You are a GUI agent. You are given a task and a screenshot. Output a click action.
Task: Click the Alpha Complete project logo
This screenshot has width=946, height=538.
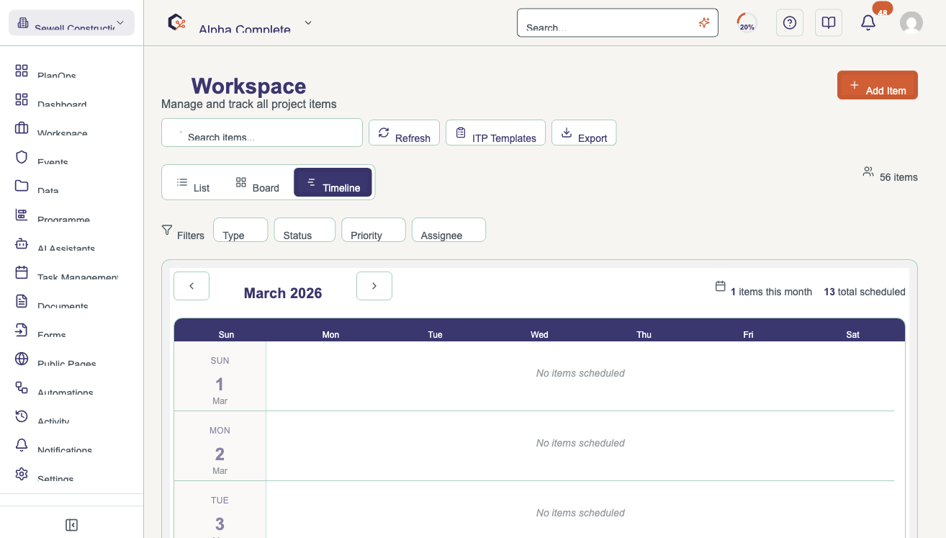[176, 22]
